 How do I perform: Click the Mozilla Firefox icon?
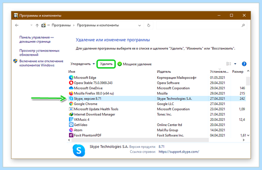[71, 93]
